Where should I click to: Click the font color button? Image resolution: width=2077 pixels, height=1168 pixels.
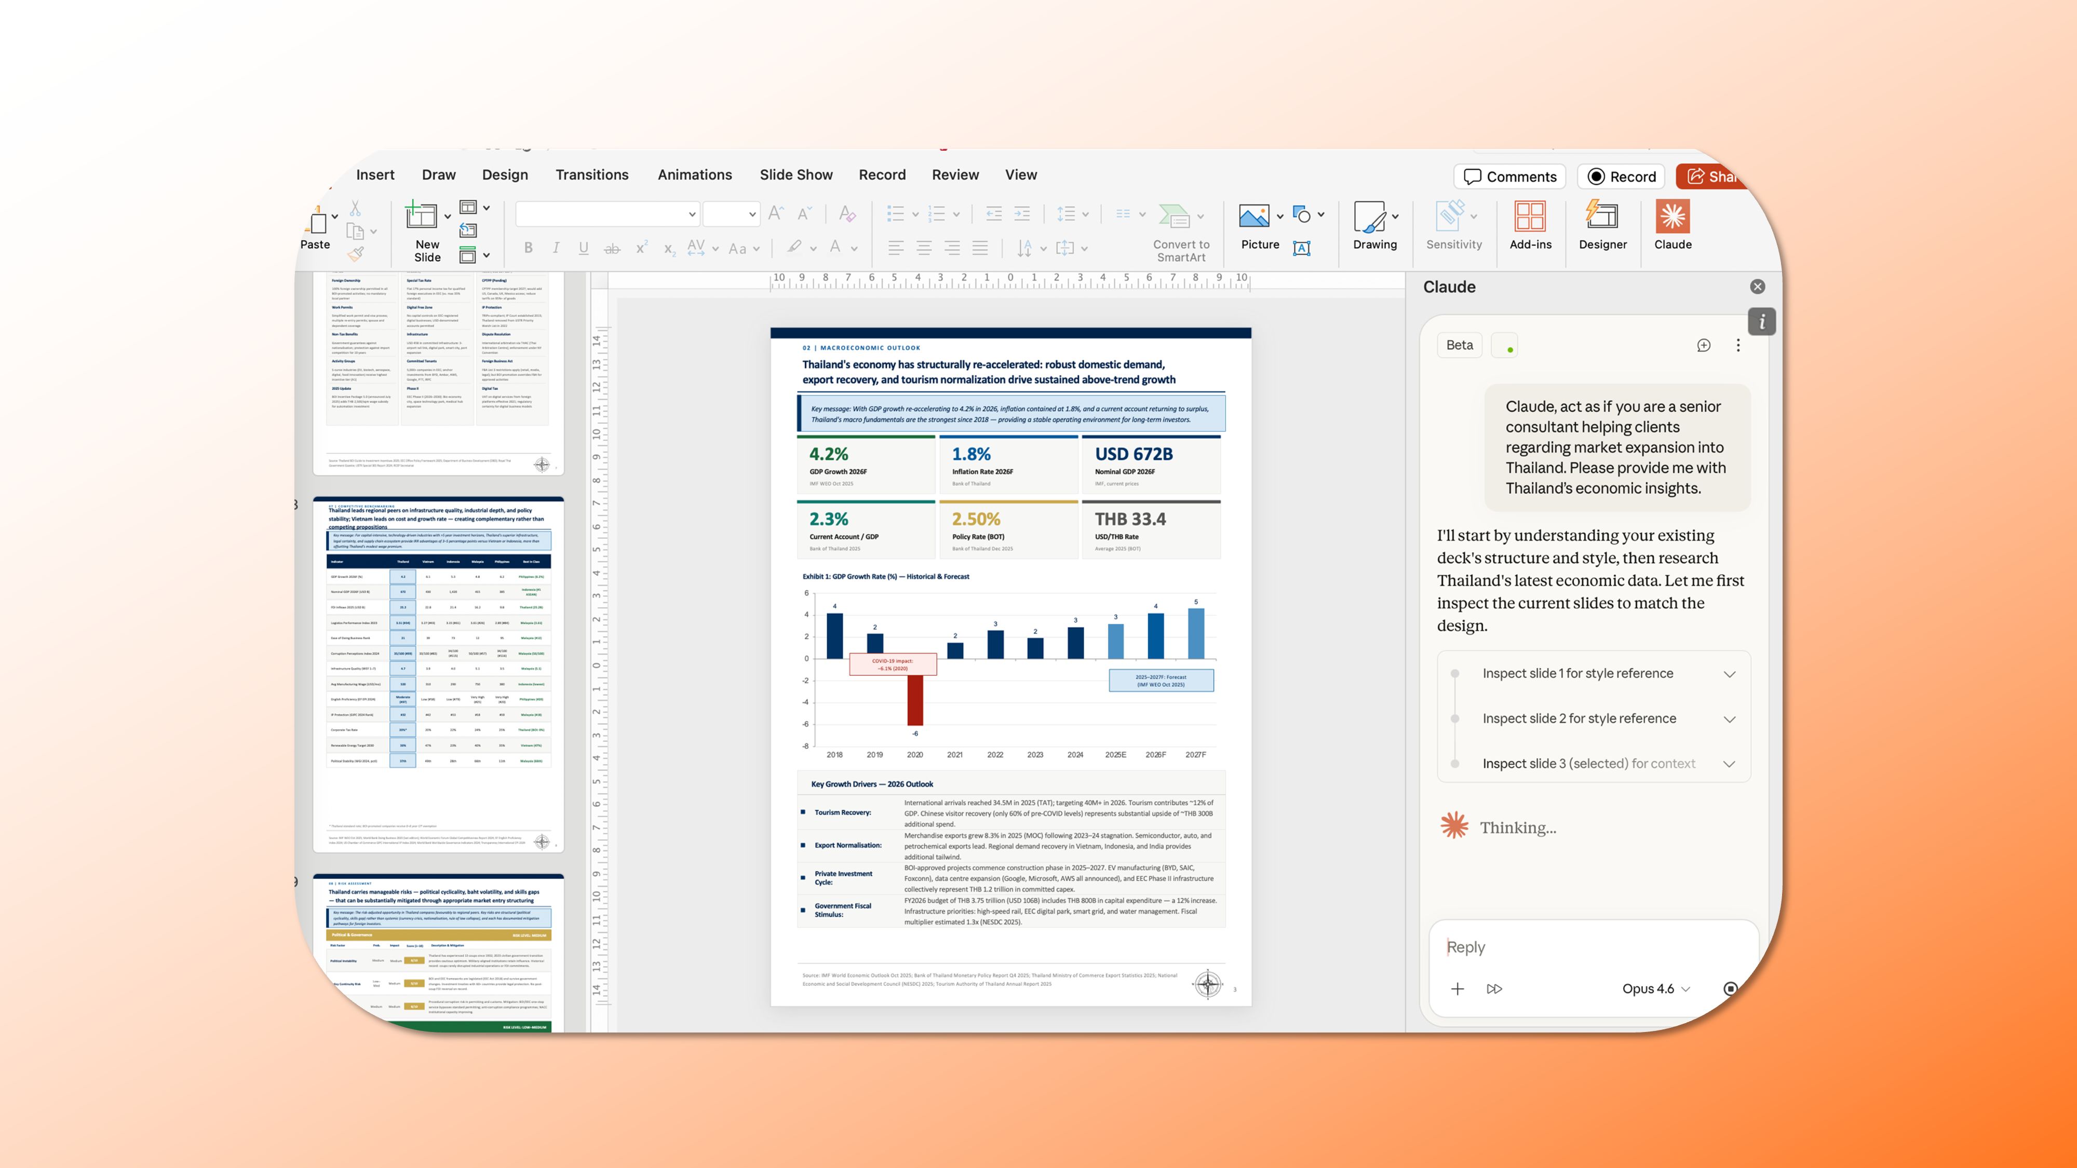tap(835, 248)
